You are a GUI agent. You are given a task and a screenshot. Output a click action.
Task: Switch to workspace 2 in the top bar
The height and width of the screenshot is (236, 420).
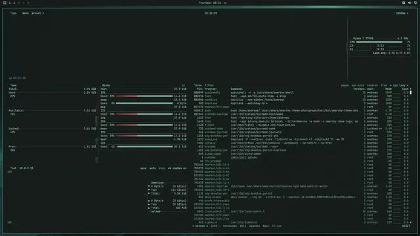coord(14,3)
